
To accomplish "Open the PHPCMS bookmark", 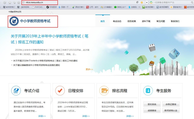I will (x=38, y=7).
